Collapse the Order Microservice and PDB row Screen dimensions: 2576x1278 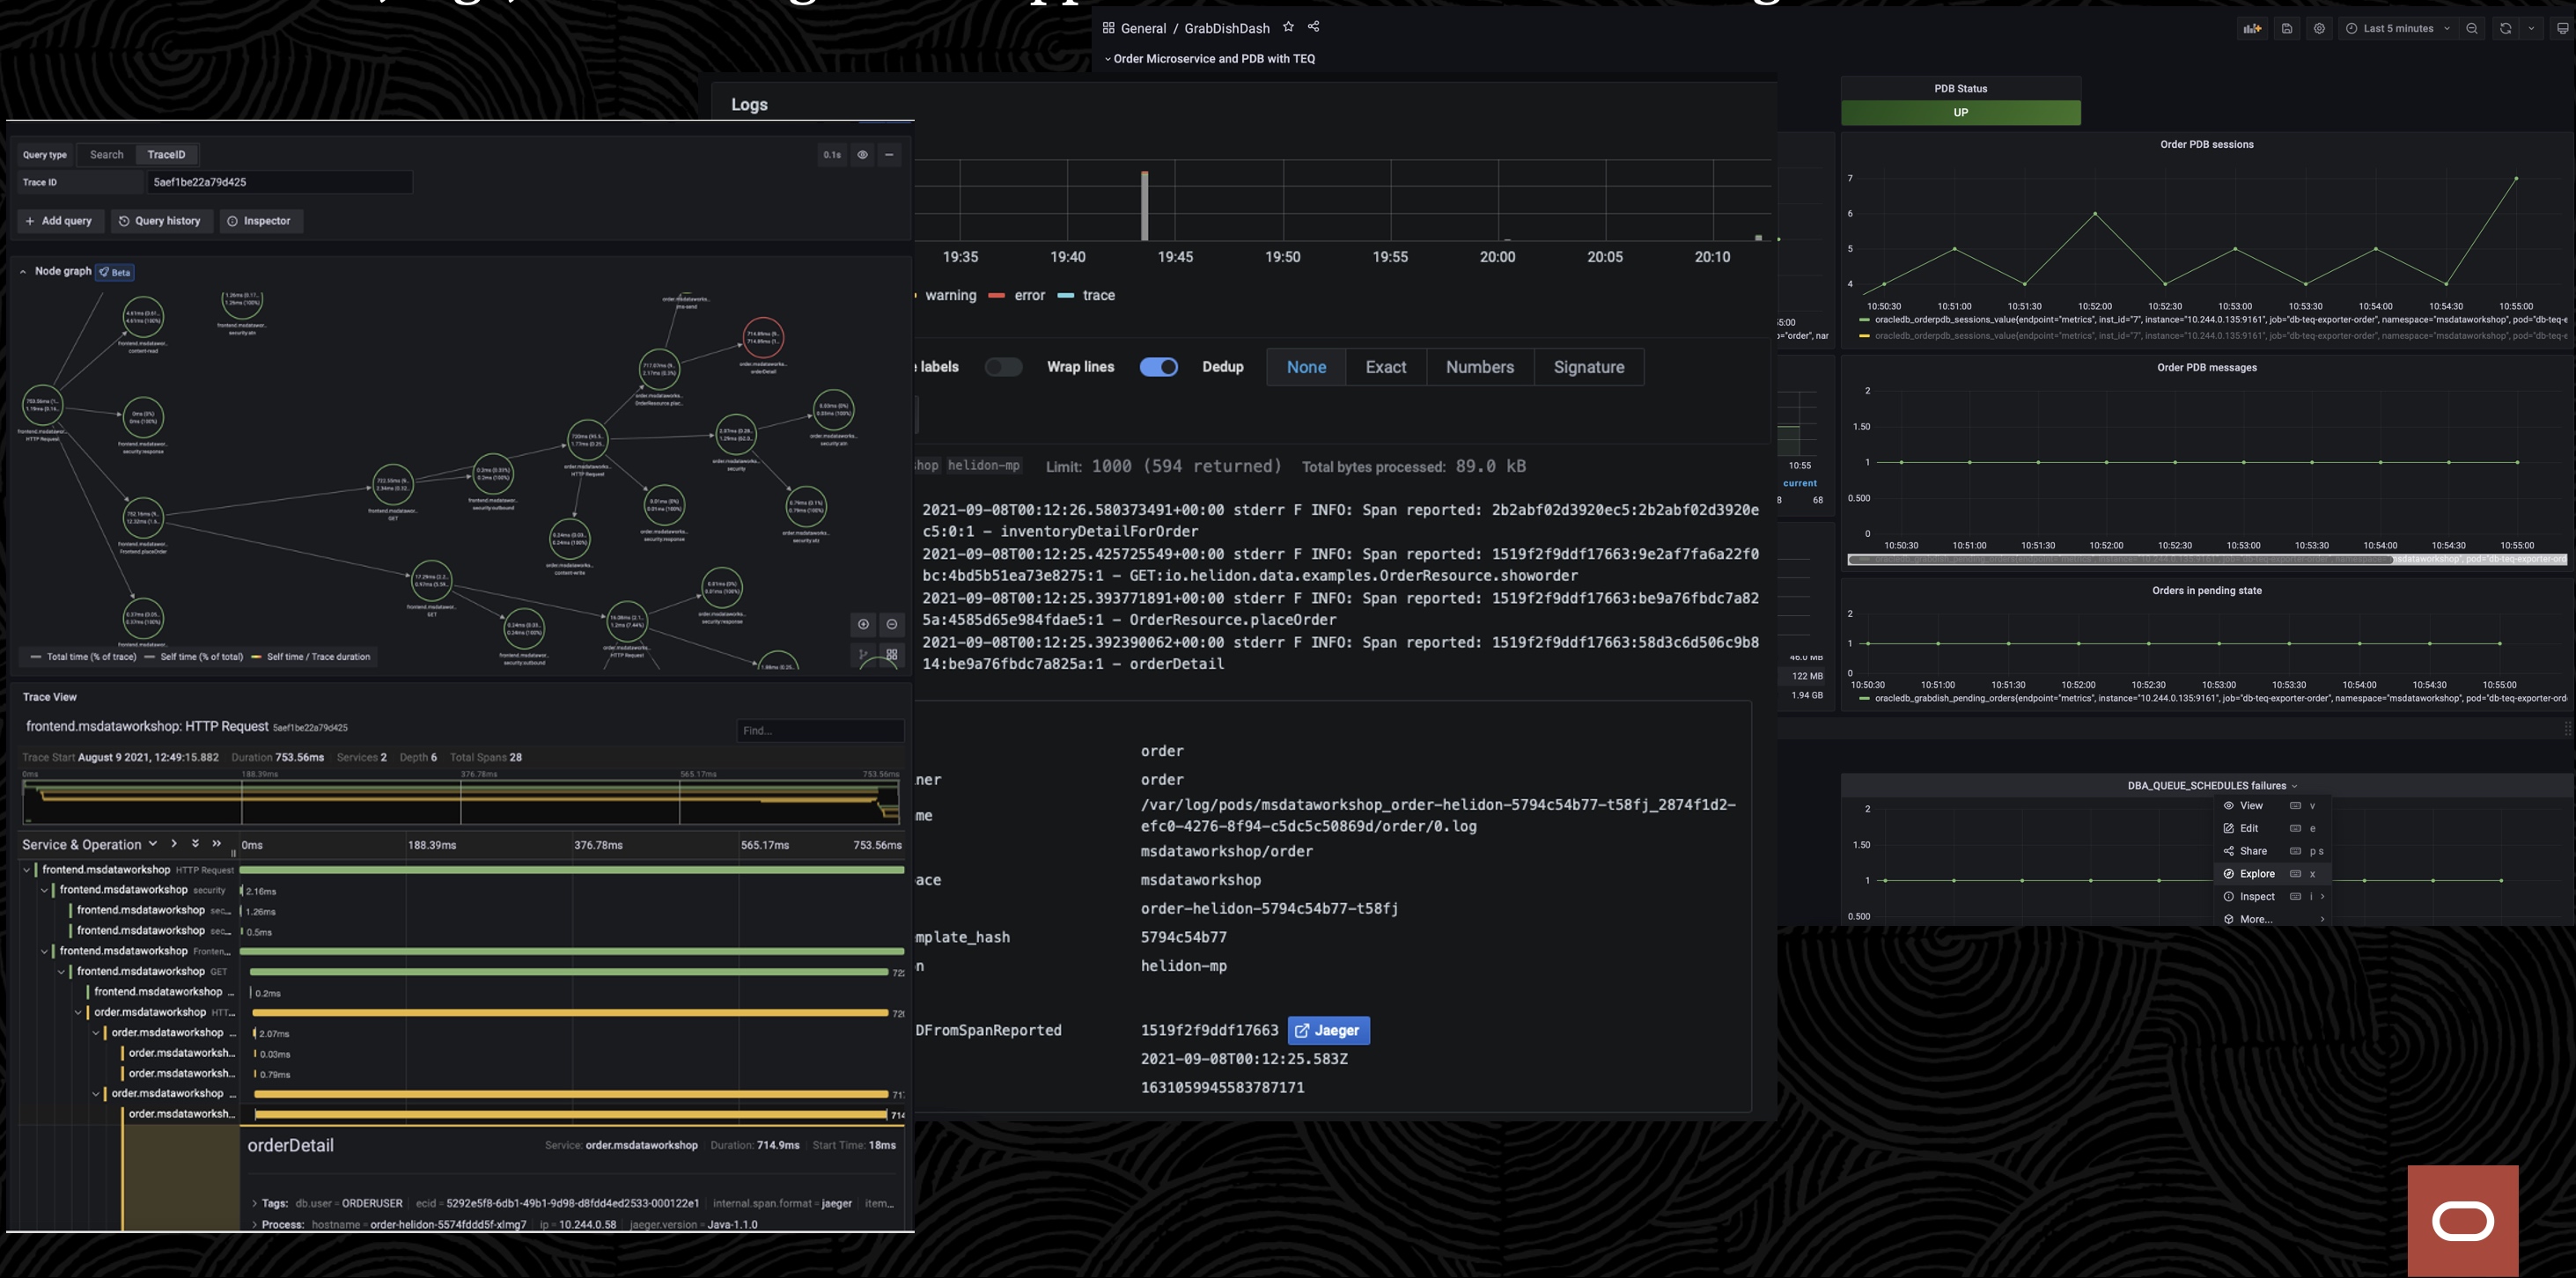click(1108, 59)
